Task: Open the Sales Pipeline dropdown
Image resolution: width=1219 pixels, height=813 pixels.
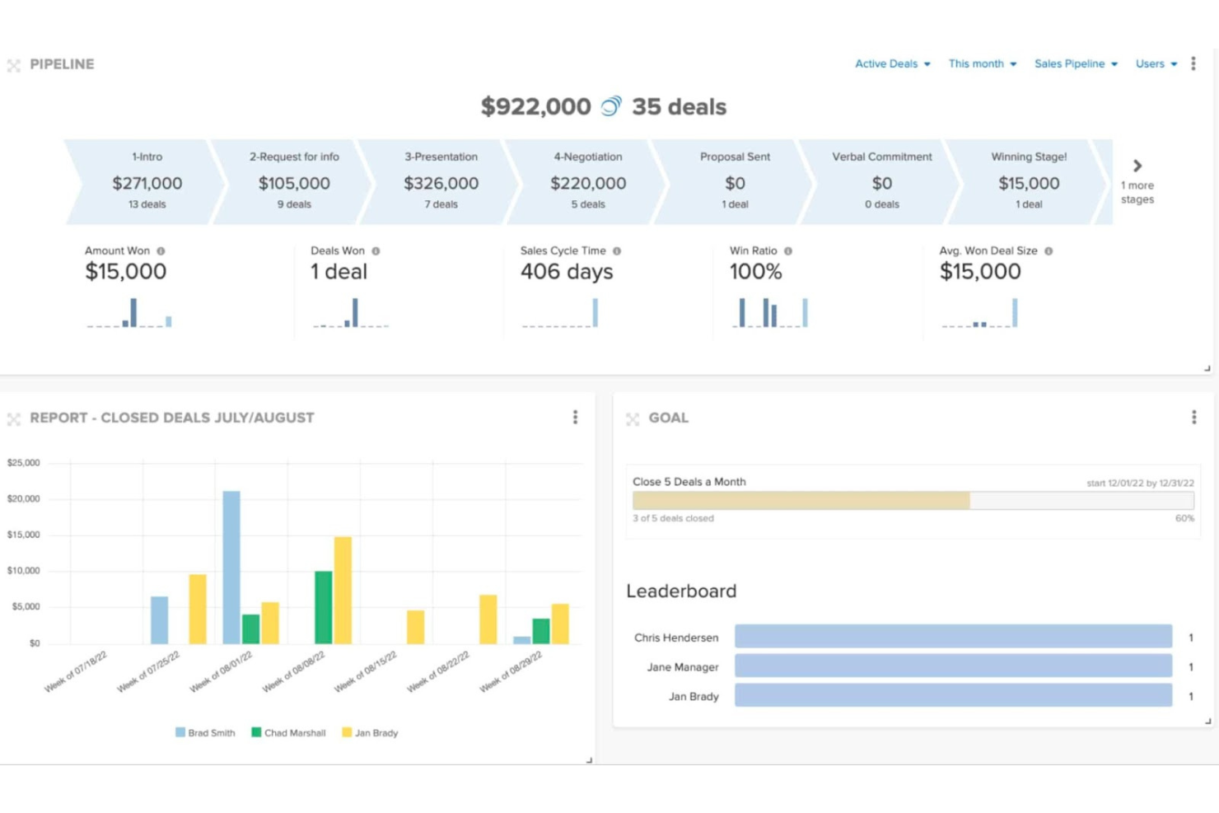Action: (1076, 63)
